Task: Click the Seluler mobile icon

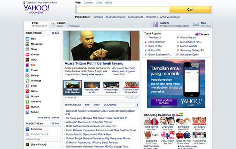Action: click(28, 112)
